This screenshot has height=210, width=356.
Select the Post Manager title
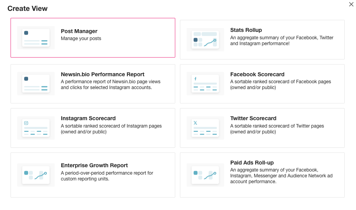click(x=79, y=31)
